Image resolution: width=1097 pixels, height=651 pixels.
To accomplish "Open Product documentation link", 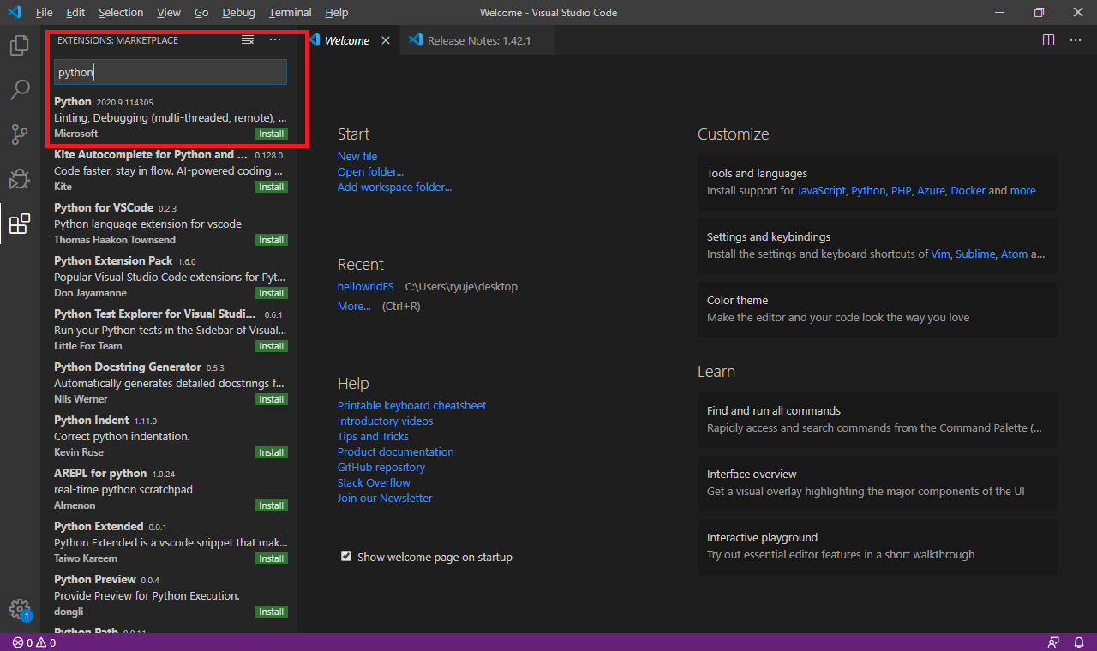I will [x=395, y=451].
